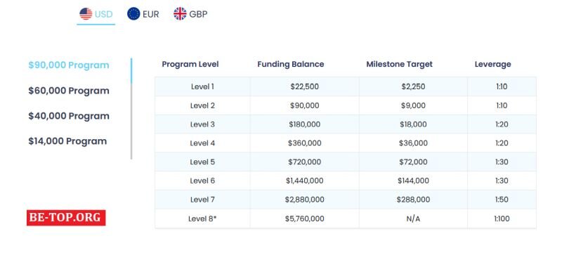Click the vertical program list scrollbar
This screenshot has width=562, height=253.
tap(131, 109)
